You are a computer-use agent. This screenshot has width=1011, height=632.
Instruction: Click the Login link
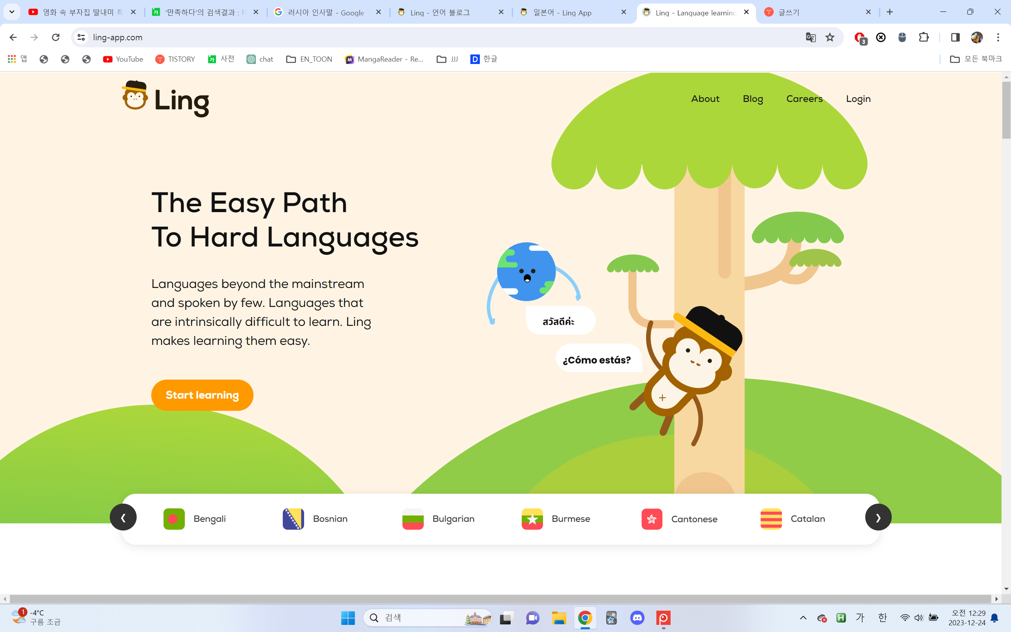click(858, 99)
